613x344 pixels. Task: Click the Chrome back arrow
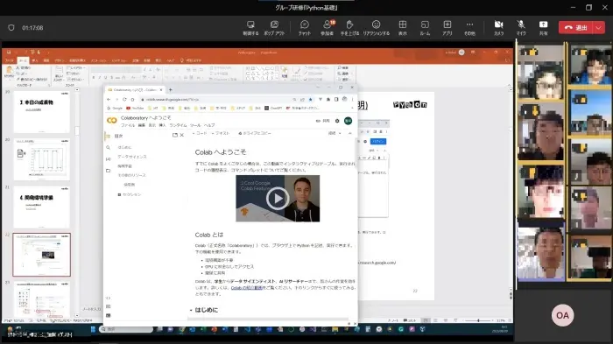click(109, 99)
